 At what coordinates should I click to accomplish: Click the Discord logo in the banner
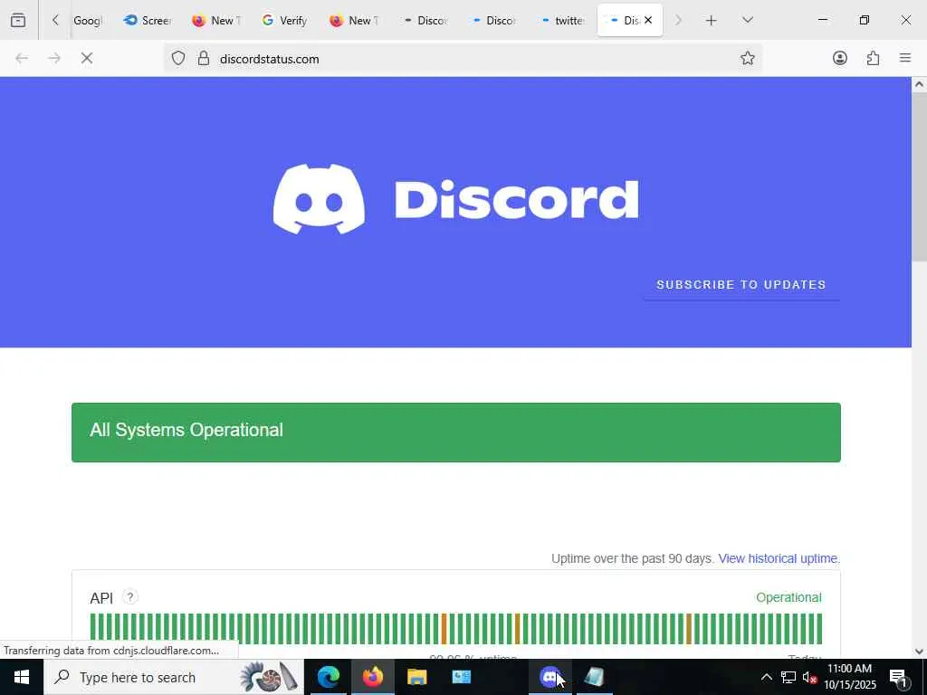[455, 199]
